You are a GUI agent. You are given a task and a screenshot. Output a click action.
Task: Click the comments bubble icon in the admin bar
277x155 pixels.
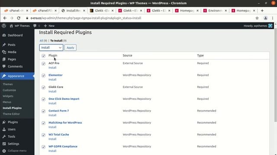35,26
